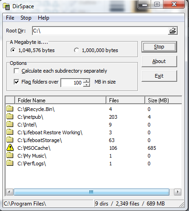Open the File menu
Image resolution: width=189 pixels, height=211 pixels.
[10, 18]
